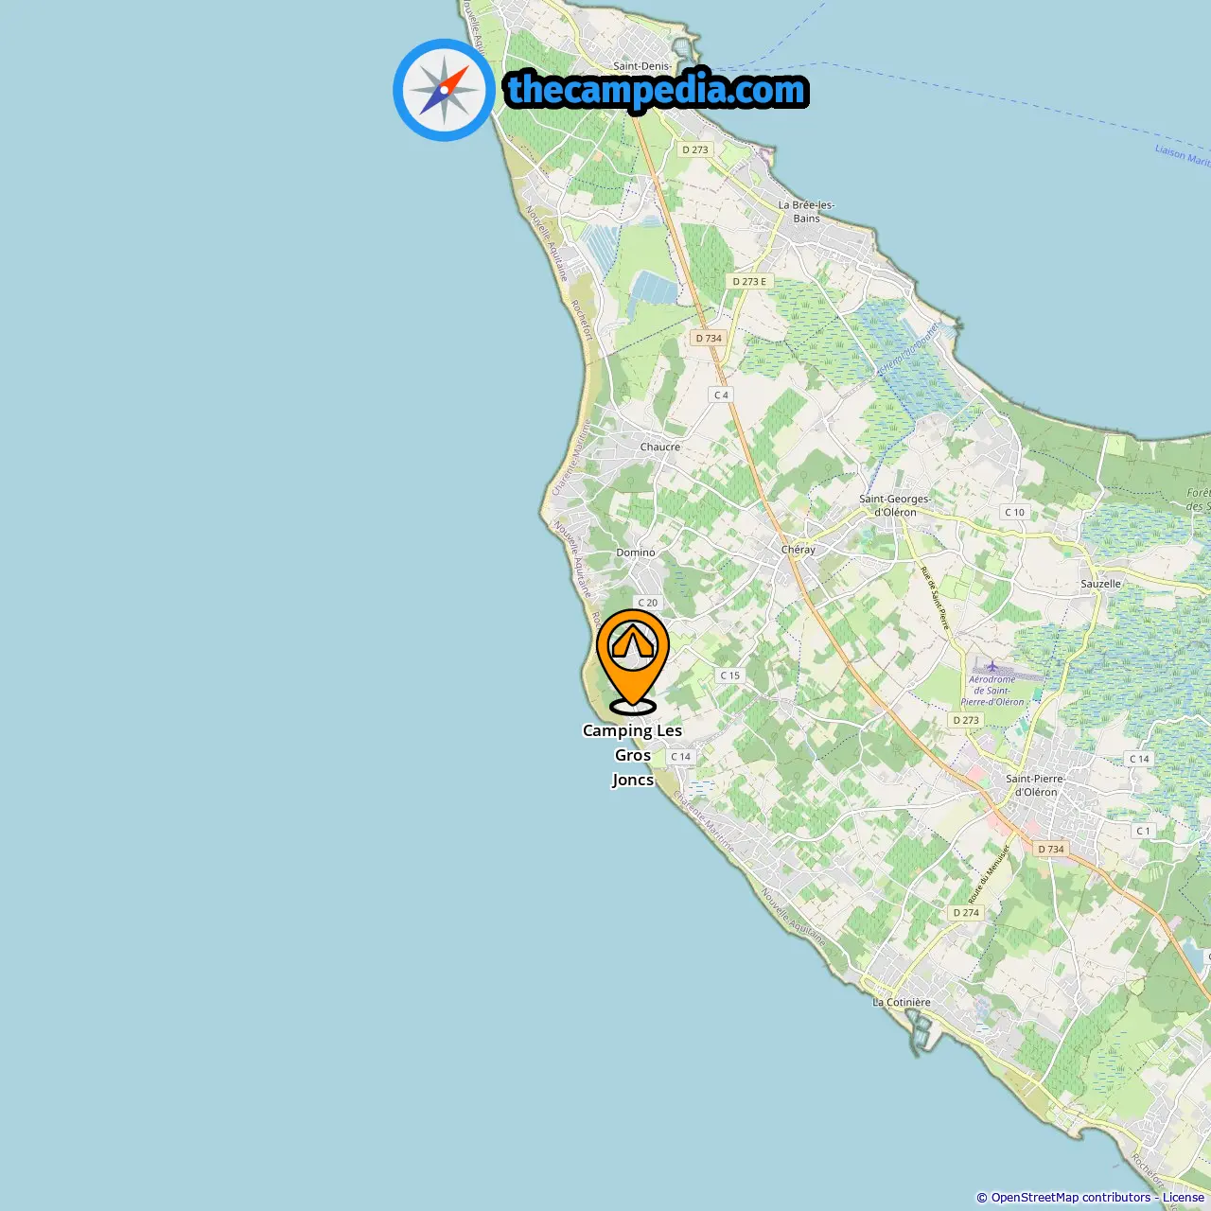Click the D 734 road shield near Chéray
The image size is (1211, 1211).
point(709,338)
